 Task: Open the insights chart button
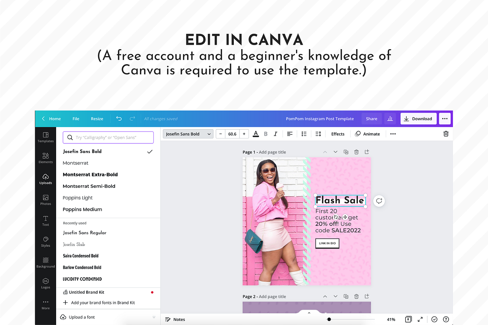[390, 119]
